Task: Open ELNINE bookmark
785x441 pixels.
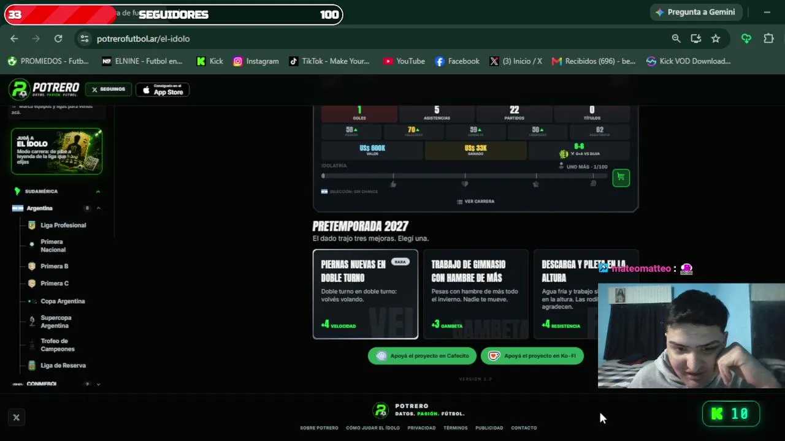Action: tap(142, 61)
